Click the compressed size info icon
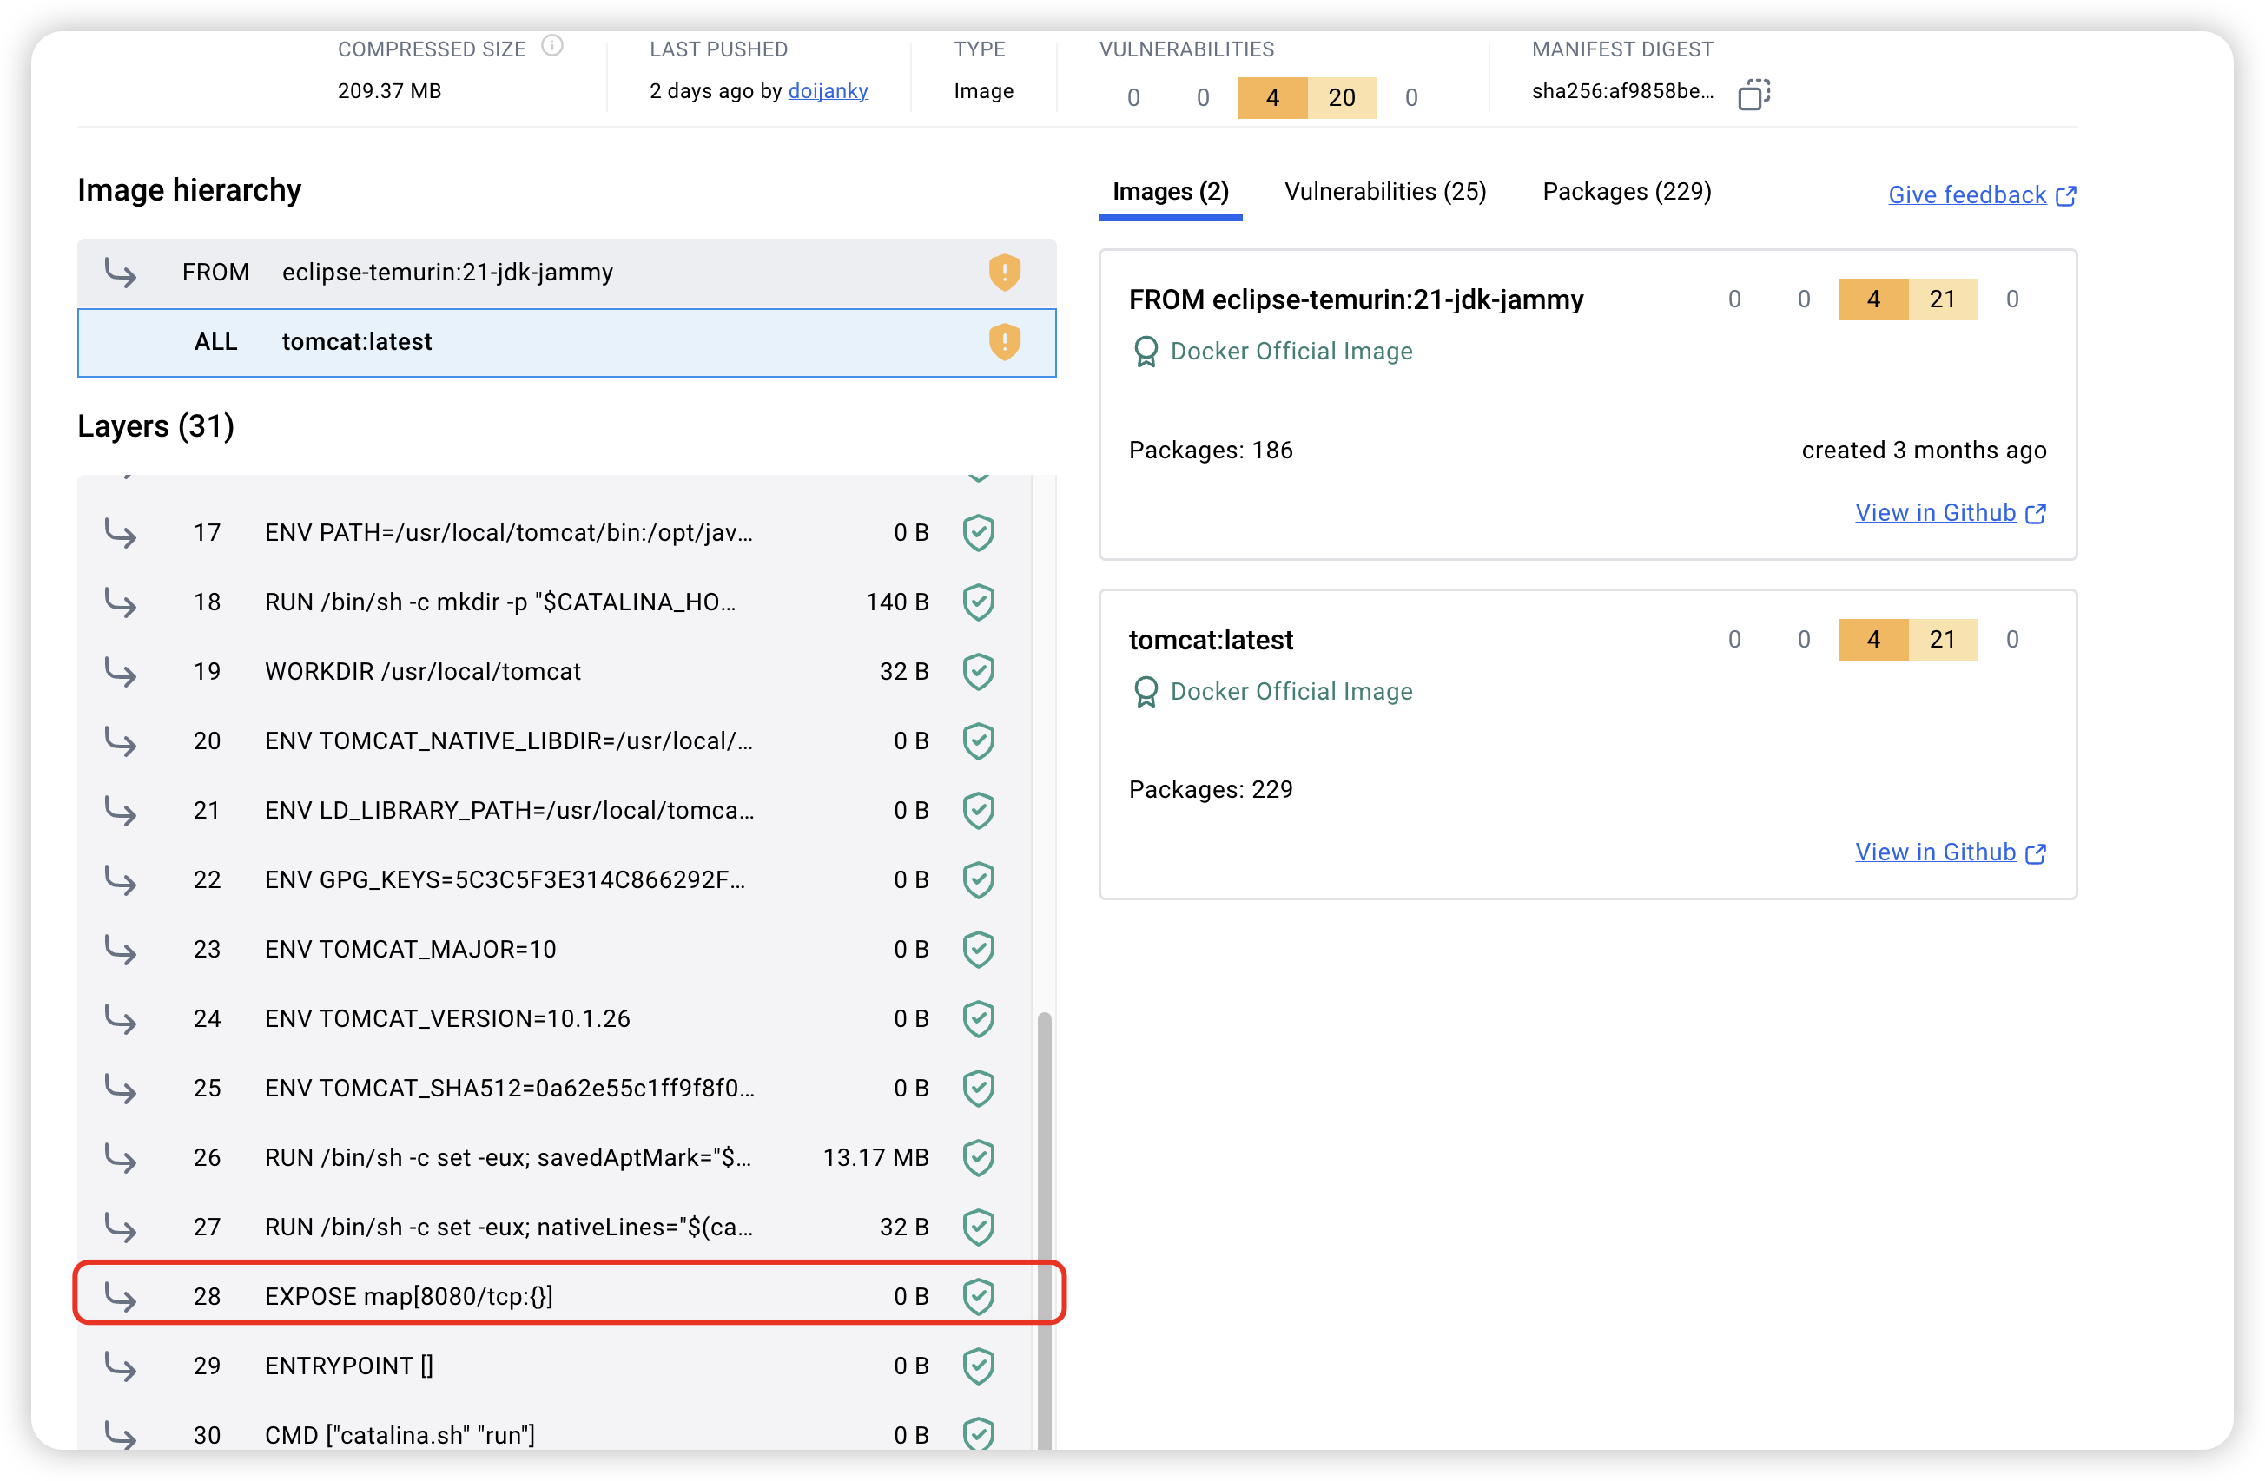This screenshot has width=2265, height=1481. [x=552, y=46]
